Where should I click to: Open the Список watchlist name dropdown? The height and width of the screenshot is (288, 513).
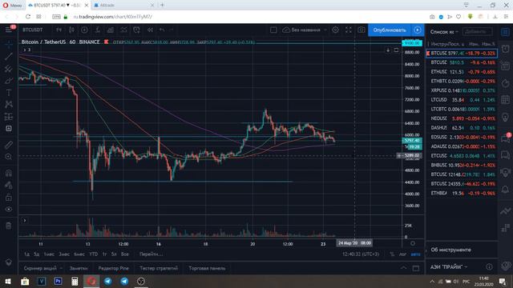444,32
